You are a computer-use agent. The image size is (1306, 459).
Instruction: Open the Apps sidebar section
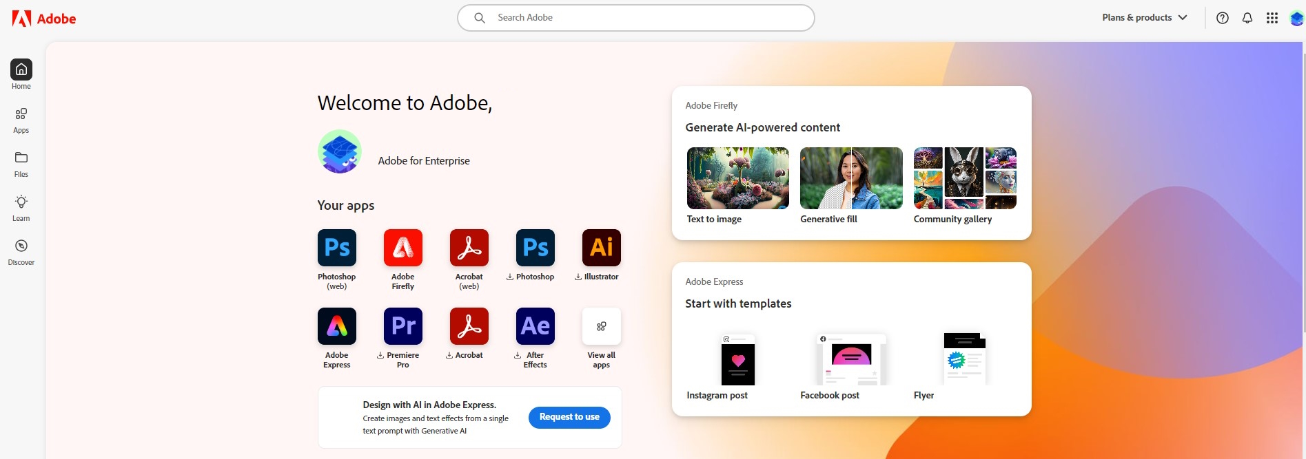tap(21, 120)
